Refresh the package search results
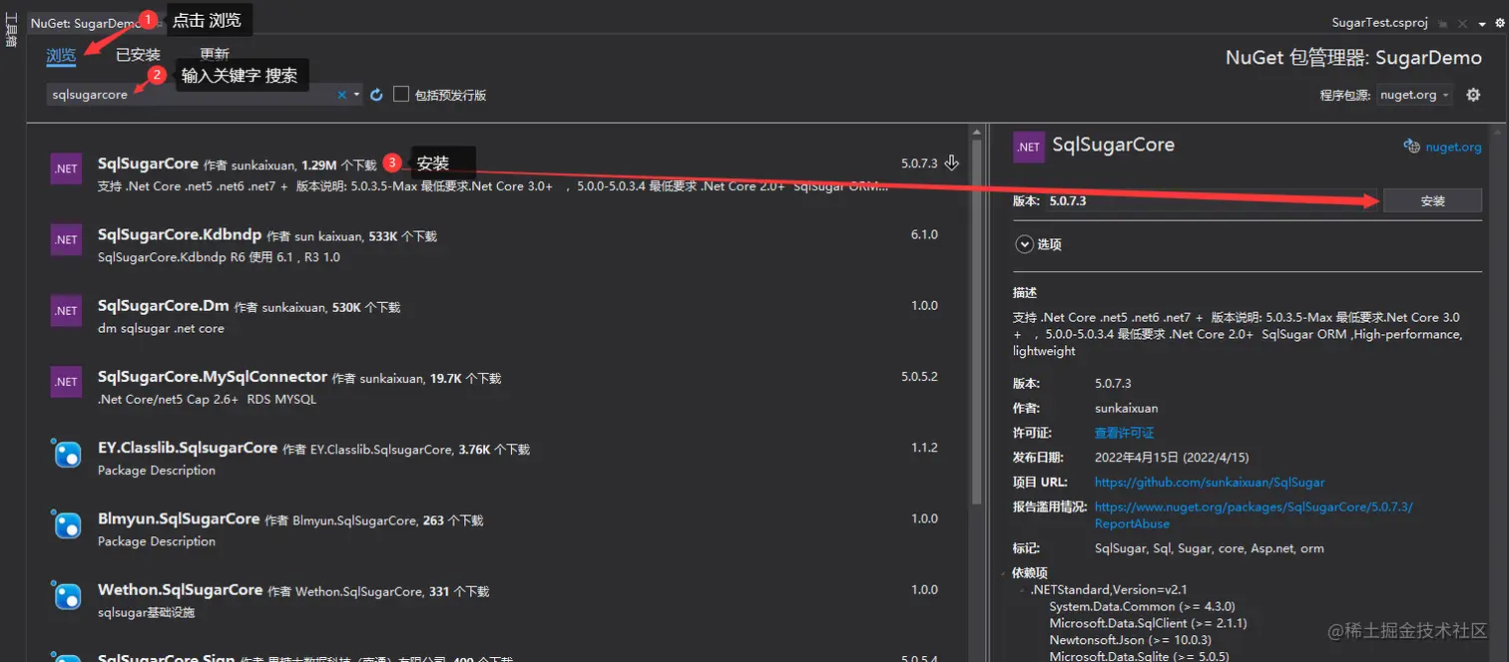This screenshot has height=662, width=1509. (376, 95)
